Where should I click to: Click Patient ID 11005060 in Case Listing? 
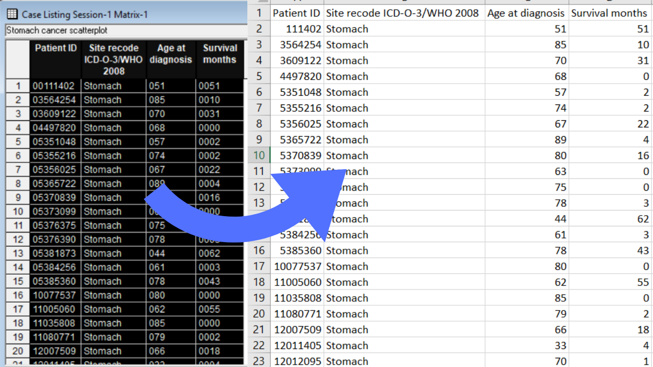pos(56,309)
